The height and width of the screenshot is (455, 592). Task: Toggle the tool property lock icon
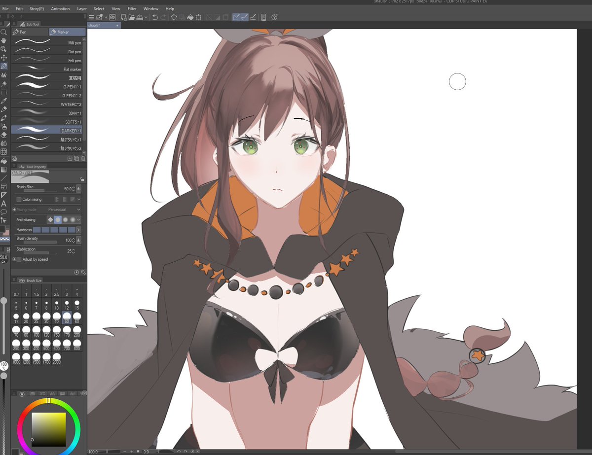click(x=82, y=179)
